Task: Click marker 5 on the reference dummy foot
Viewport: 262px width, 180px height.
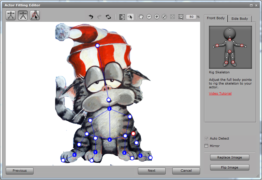Action: point(226,62)
